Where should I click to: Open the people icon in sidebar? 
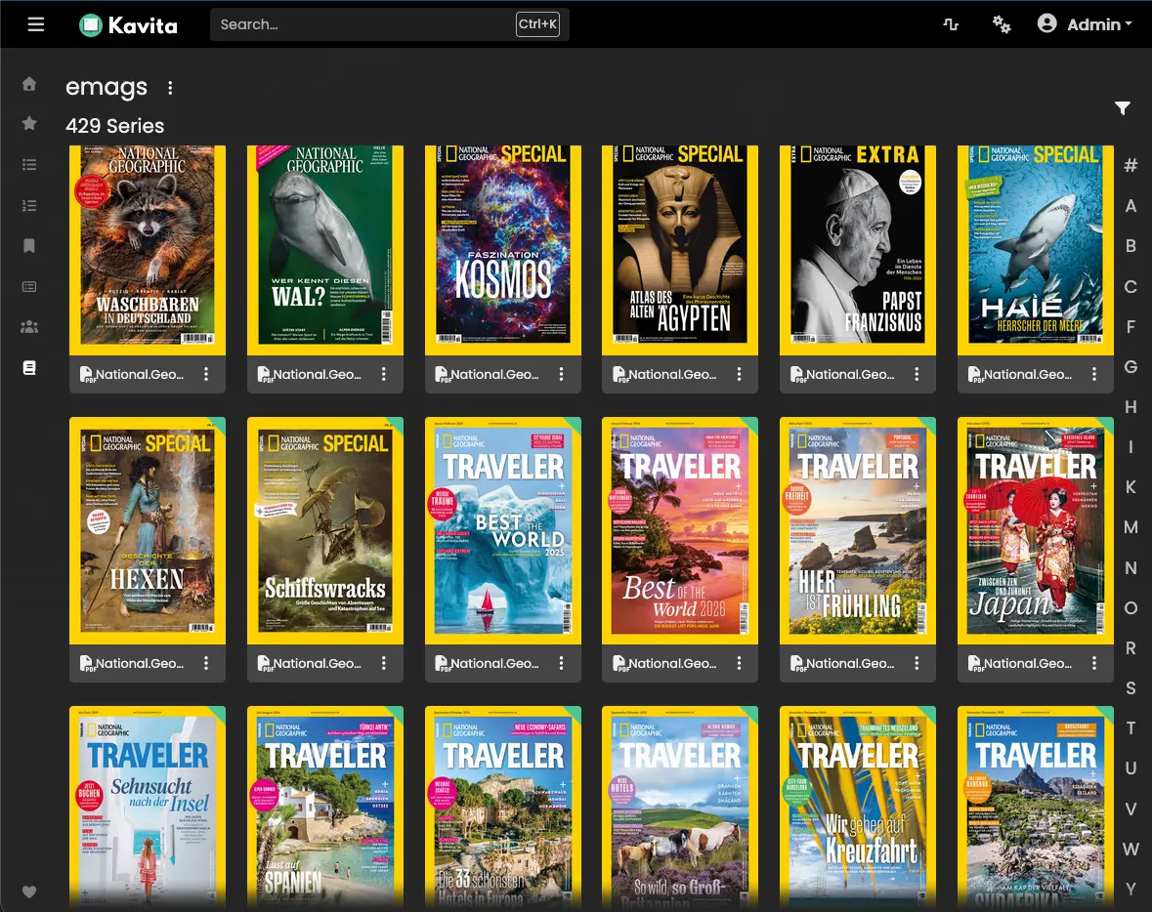tap(29, 327)
